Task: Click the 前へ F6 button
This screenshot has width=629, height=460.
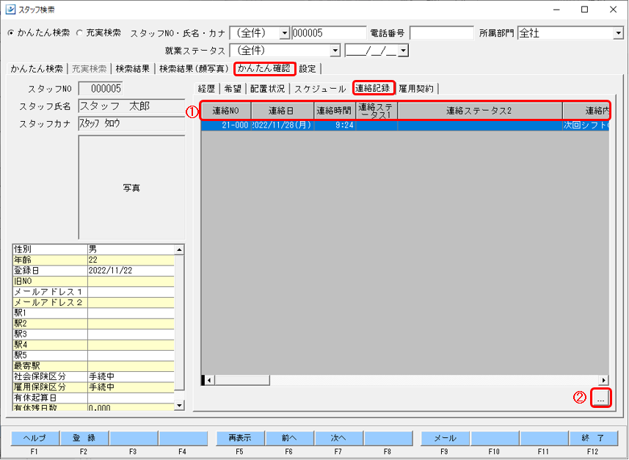Action: pyautogui.click(x=290, y=438)
